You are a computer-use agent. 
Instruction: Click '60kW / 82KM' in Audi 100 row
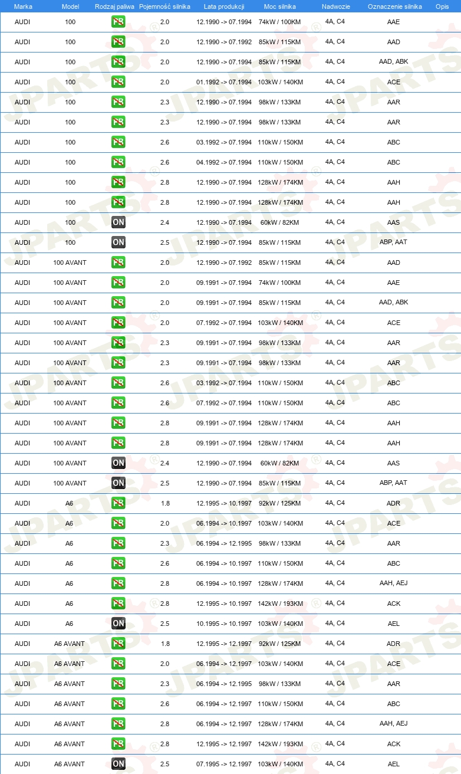pos(280,222)
